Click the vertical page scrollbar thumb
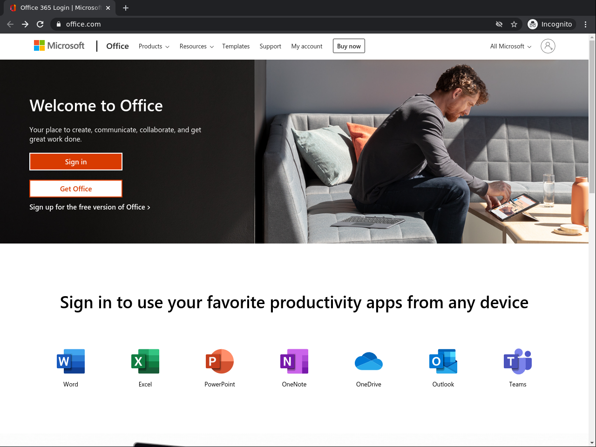 point(592,116)
